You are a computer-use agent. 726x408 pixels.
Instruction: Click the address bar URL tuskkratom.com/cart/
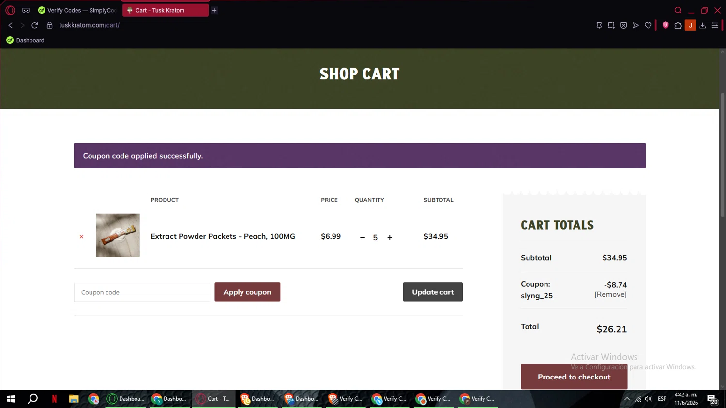pos(90,25)
